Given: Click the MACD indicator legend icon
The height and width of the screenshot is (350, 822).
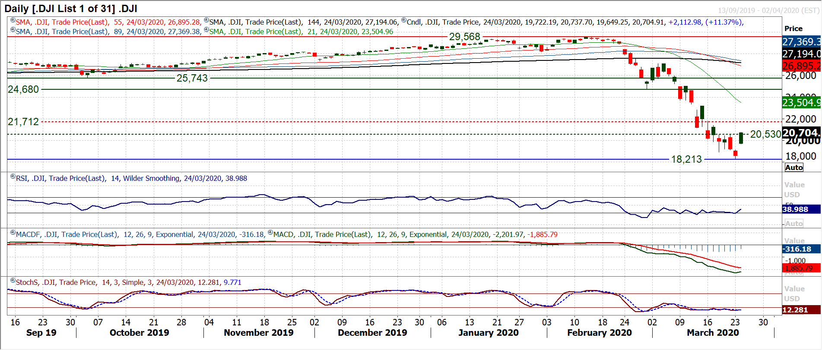Looking at the screenshot, I should click(x=270, y=232).
